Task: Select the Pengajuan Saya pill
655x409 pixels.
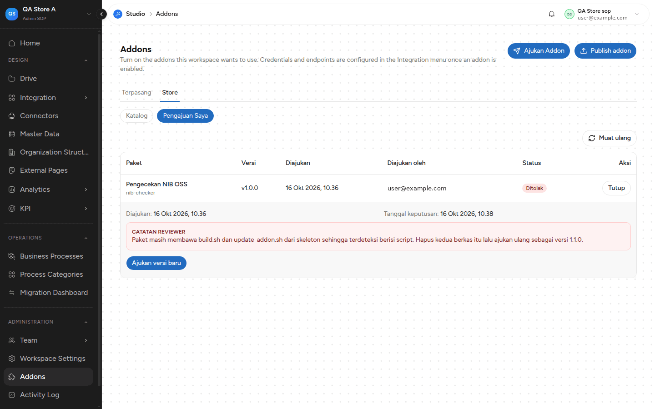Action: pyautogui.click(x=185, y=116)
